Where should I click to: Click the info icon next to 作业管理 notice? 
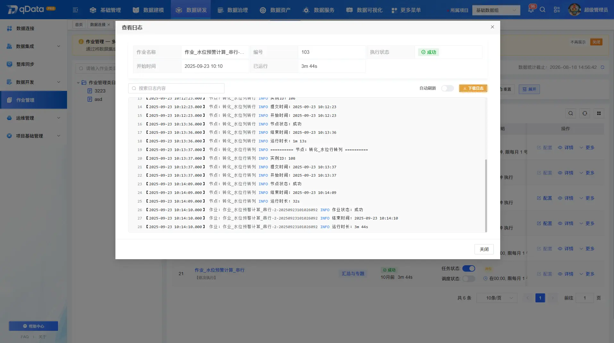pyautogui.click(x=81, y=42)
